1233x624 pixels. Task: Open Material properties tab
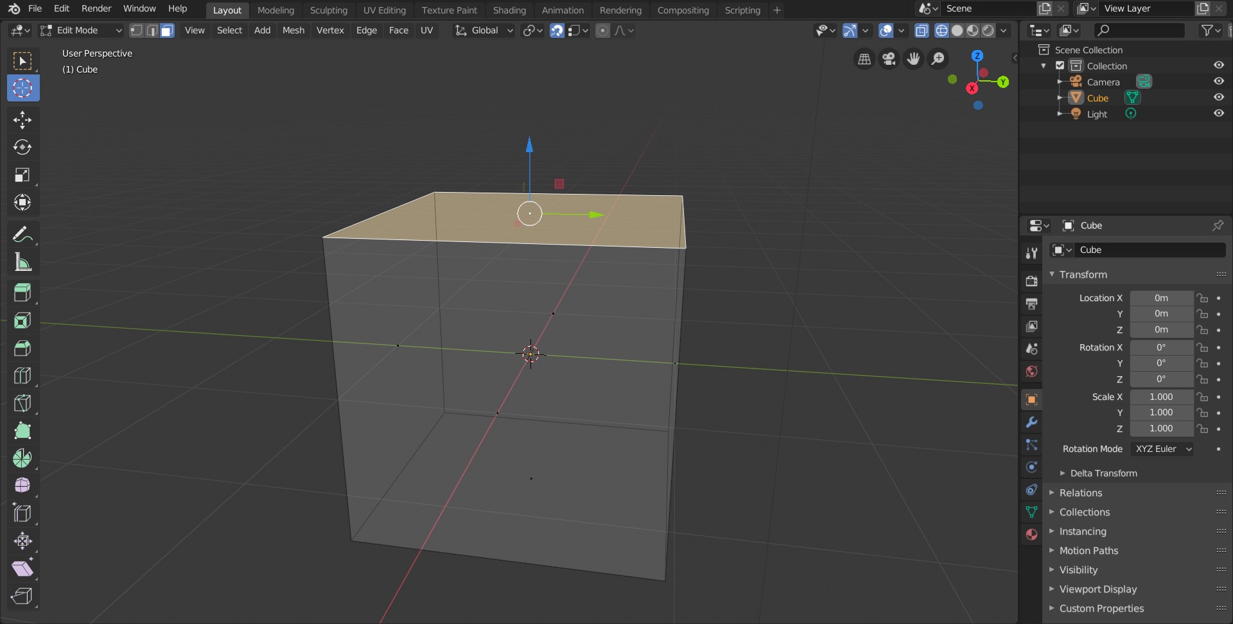click(x=1031, y=535)
